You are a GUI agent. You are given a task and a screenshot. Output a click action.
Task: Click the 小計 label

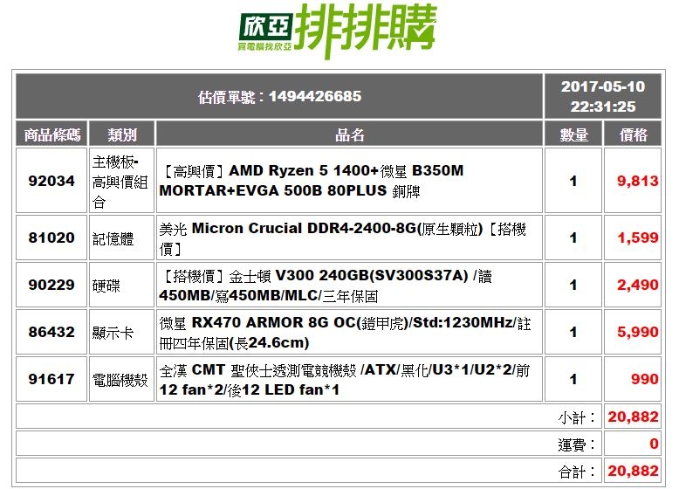point(577,417)
